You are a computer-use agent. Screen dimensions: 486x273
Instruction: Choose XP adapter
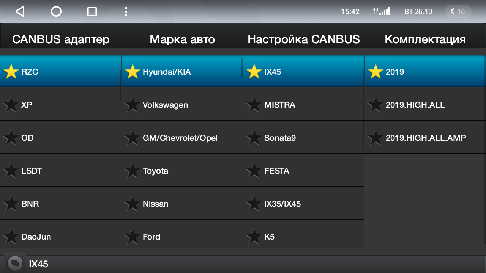(x=61, y=105)
